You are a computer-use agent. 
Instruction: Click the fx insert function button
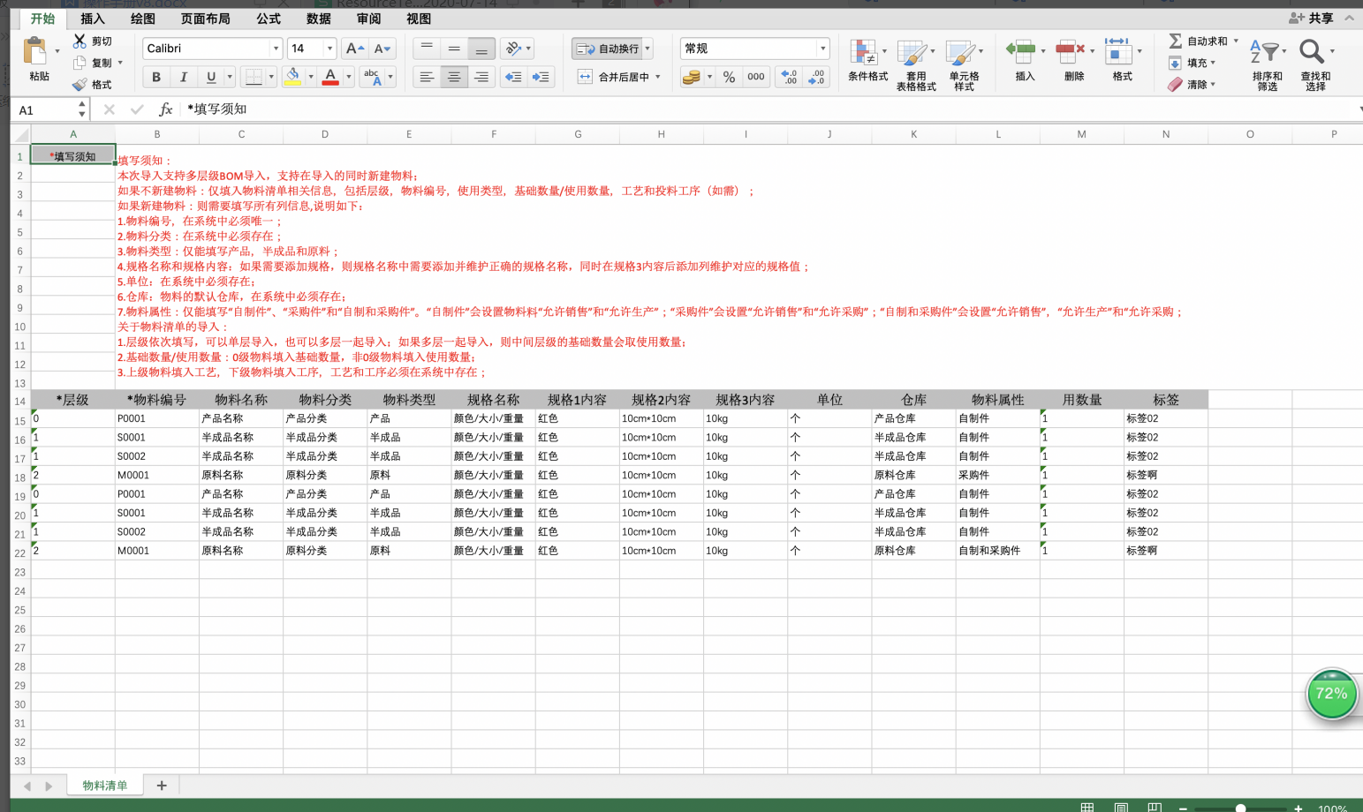point(165,109)
